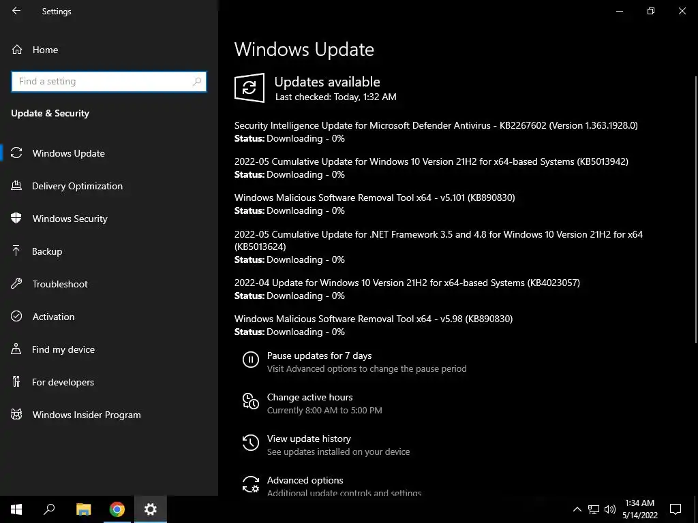698x523 pixels.
Task: Click the Security Intelligence Update KB2267602 entry
Action: coord(436,131)
